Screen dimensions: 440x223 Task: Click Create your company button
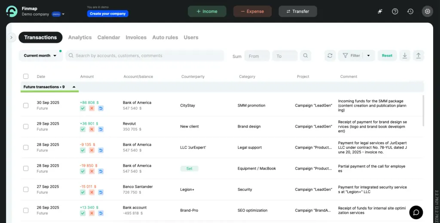(x=107, y=13)
